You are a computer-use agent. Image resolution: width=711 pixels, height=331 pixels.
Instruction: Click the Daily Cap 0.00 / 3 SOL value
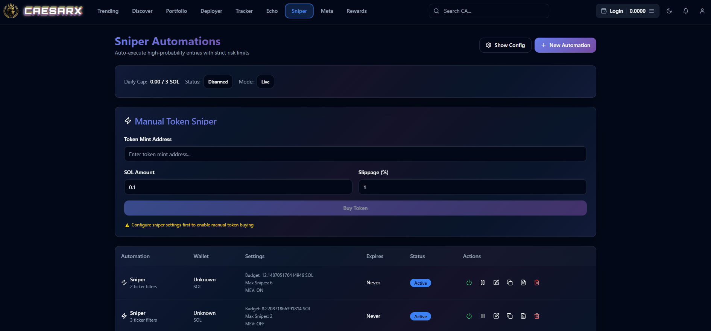(165, 82)
